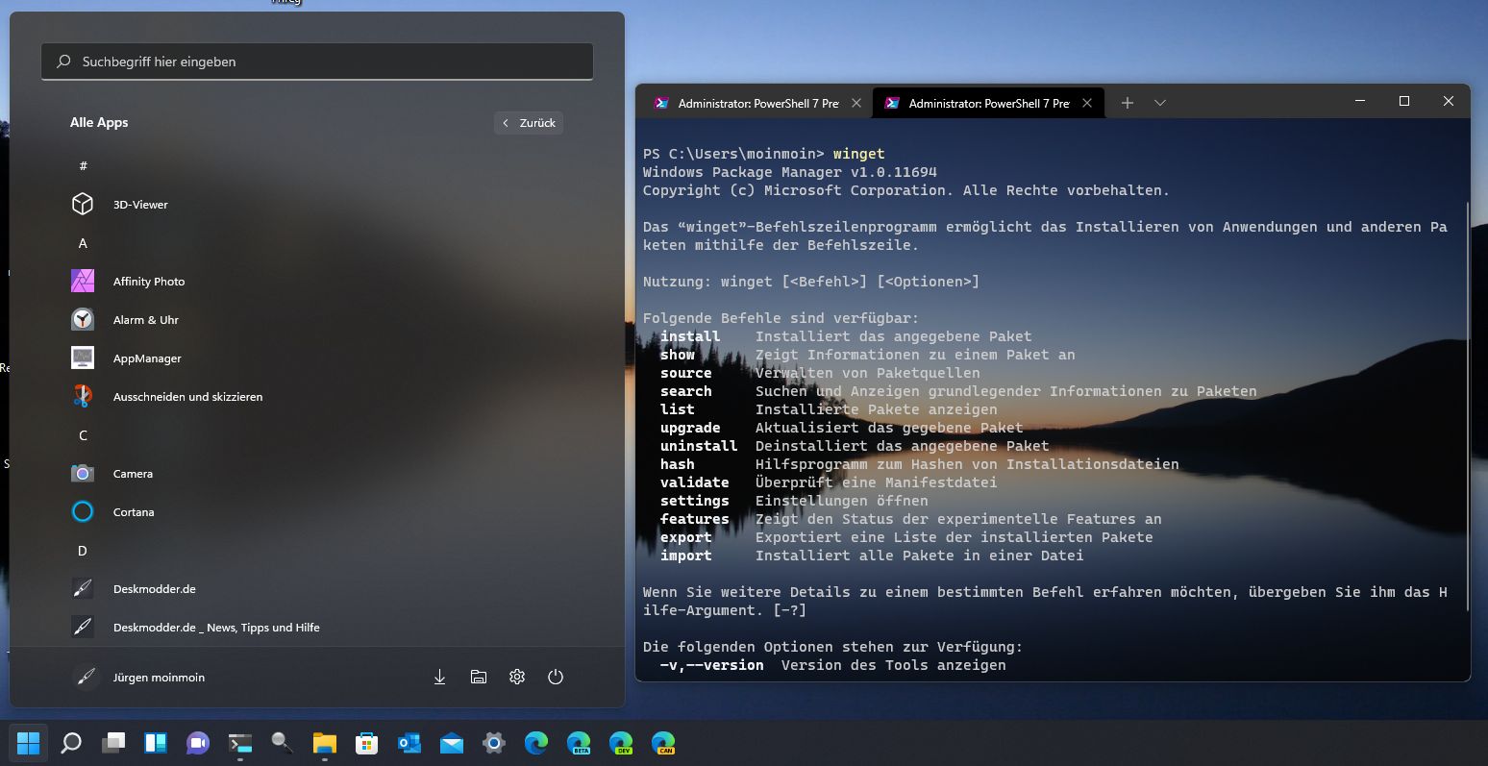
Task: Open Microsoft Store from the taskbar
Action: coord(367,743)
